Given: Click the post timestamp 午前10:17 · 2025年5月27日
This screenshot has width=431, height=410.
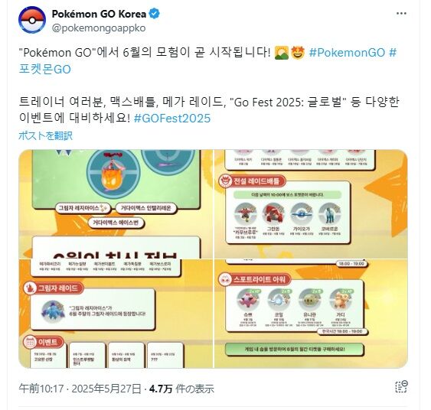Looking at the screenshot, I should 80,389.
